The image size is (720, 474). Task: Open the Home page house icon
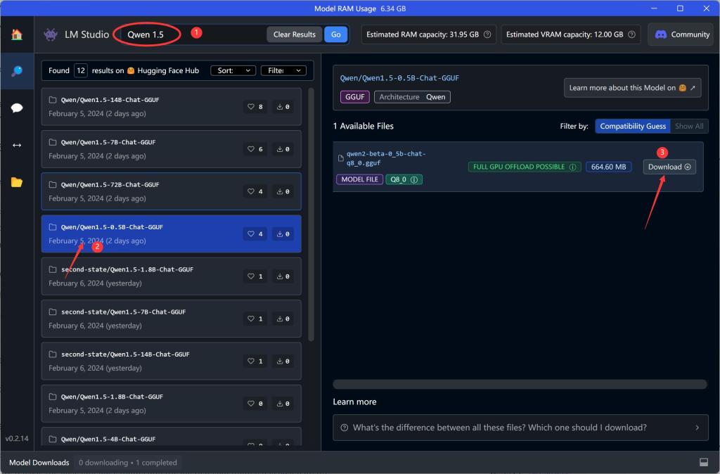[17, 34]
